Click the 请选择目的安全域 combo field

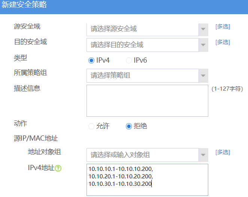[x=143, y=45]
